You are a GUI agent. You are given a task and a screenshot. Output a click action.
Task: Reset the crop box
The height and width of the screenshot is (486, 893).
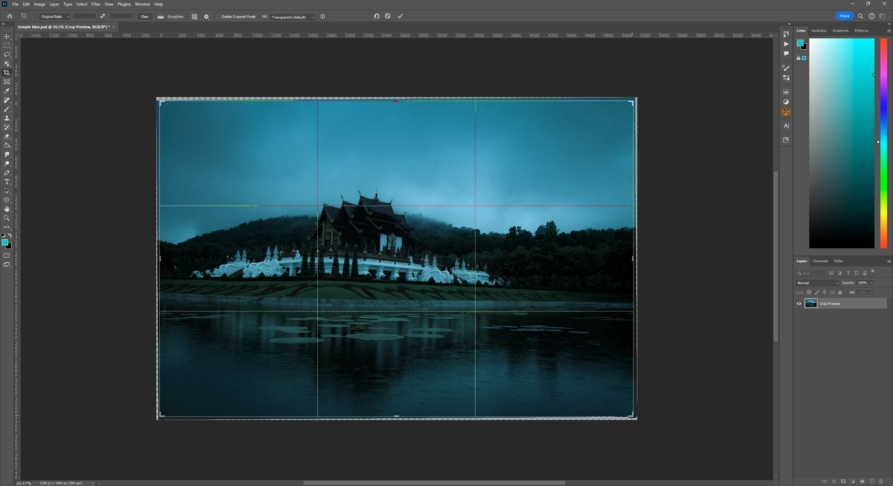tap(376, 16)
